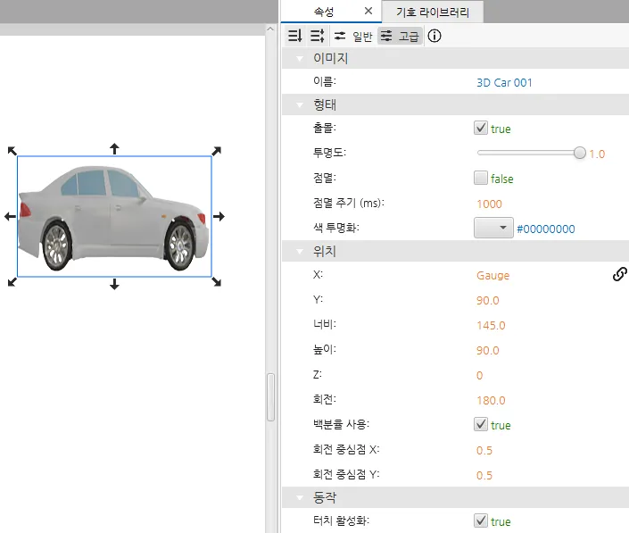Open the info icon in properties toolbar

[435, 36]
